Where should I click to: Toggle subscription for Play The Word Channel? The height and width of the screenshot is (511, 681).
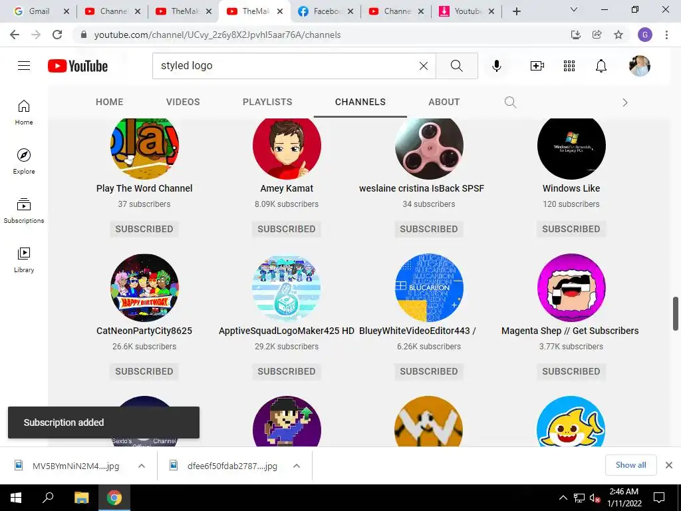(144, 229)
